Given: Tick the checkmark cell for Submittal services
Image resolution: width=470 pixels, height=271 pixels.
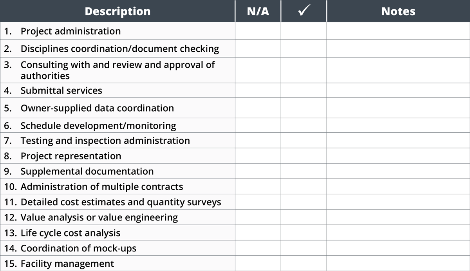Looking at the screenshot, I should pos(304,90).
